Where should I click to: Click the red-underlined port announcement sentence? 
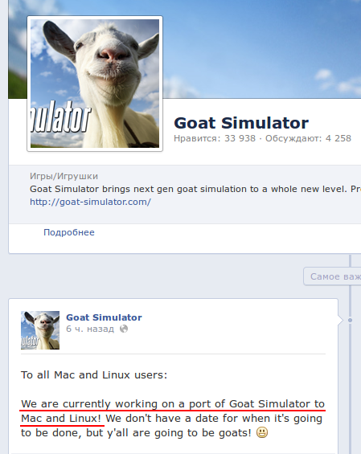coord(173,411)
